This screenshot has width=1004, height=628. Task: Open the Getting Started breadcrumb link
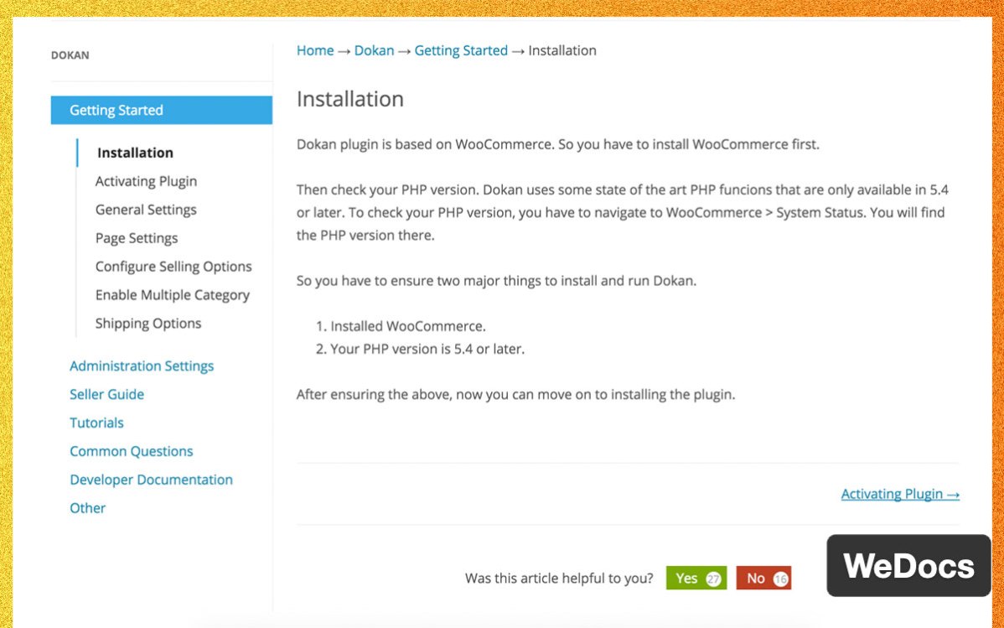(x=461, y=50)
